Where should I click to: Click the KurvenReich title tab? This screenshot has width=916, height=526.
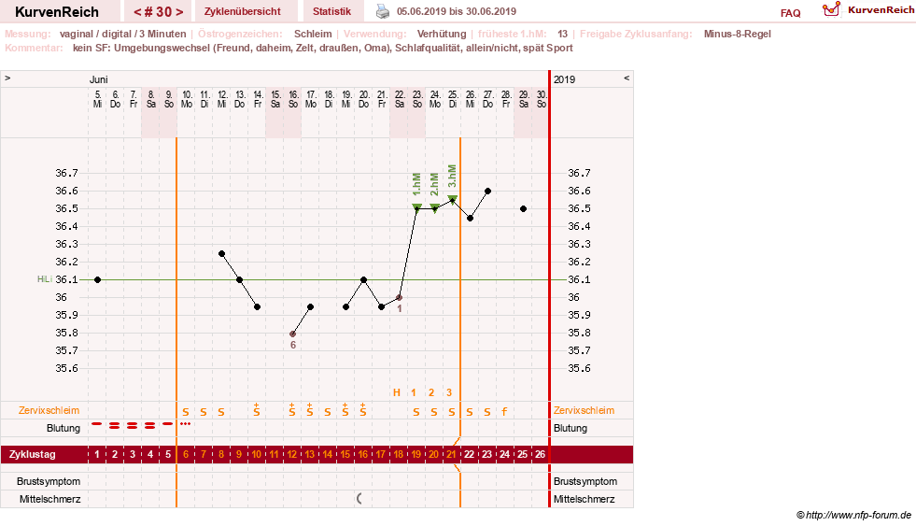(57, 12)
